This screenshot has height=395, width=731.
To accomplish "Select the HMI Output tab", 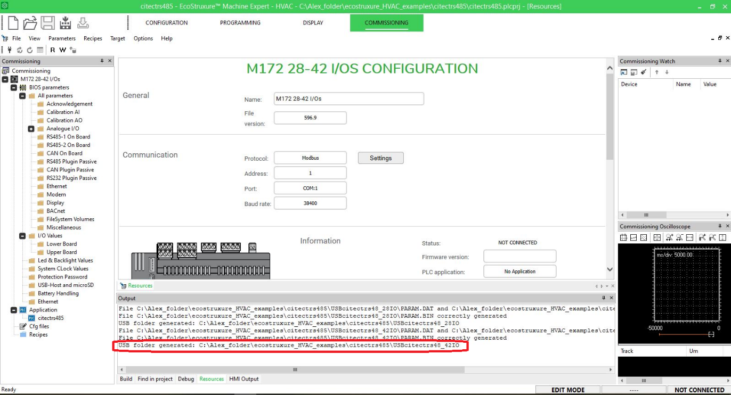I will tap(244, 379).
